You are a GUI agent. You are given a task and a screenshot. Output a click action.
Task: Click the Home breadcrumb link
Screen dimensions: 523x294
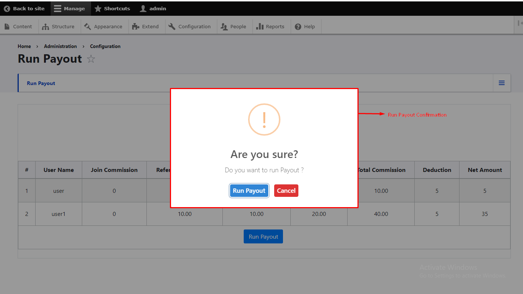point(24,46)
